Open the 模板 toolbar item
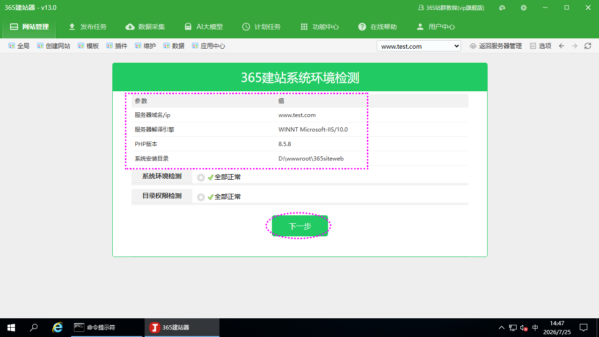Image resolution: width=599 pixels, height=337 pixels. [88, 46]
